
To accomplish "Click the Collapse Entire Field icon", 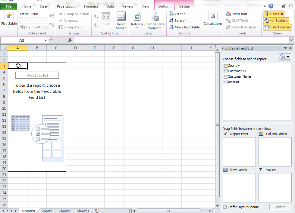I will coord(52,24).
